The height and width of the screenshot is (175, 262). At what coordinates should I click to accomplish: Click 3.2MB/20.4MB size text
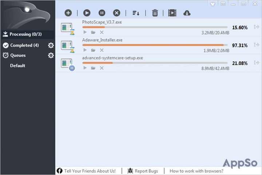click(x=215, y=33)
